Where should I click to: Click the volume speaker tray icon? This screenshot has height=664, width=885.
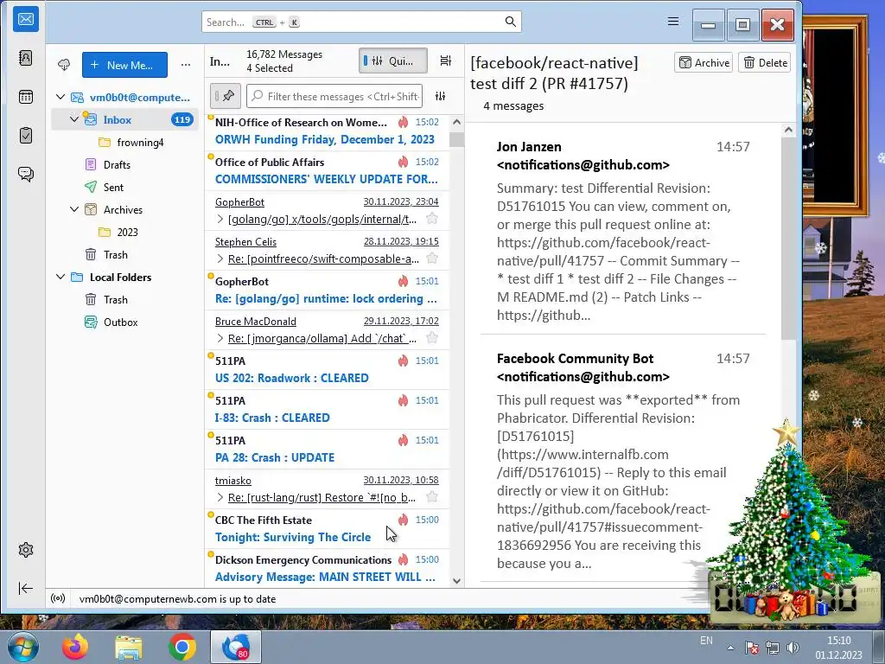click(793, 648)
